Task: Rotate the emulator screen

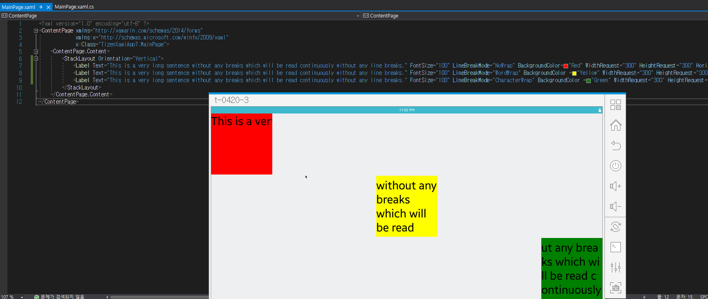Action: point(615,227)
